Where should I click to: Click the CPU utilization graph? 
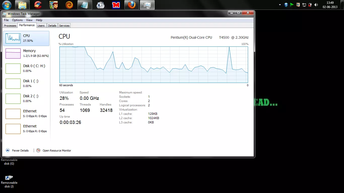tap(154, 65)
